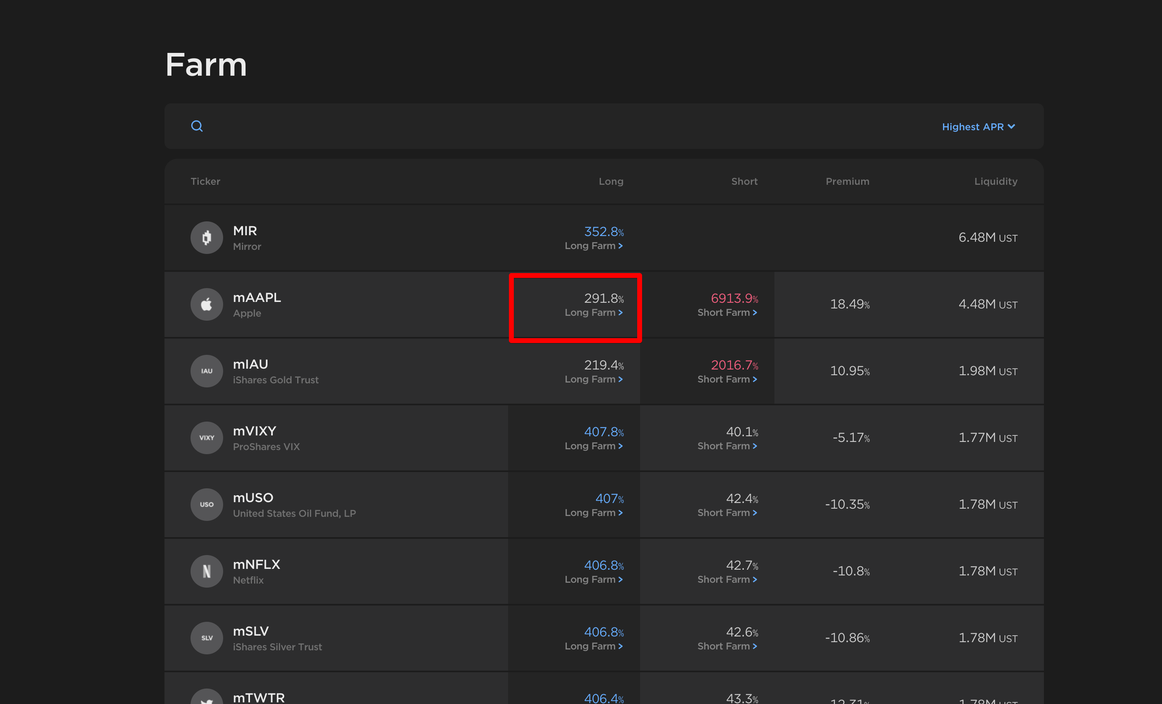Open Long Farm for mVIXY
1162x704 pixels.
tap(593, 446)
